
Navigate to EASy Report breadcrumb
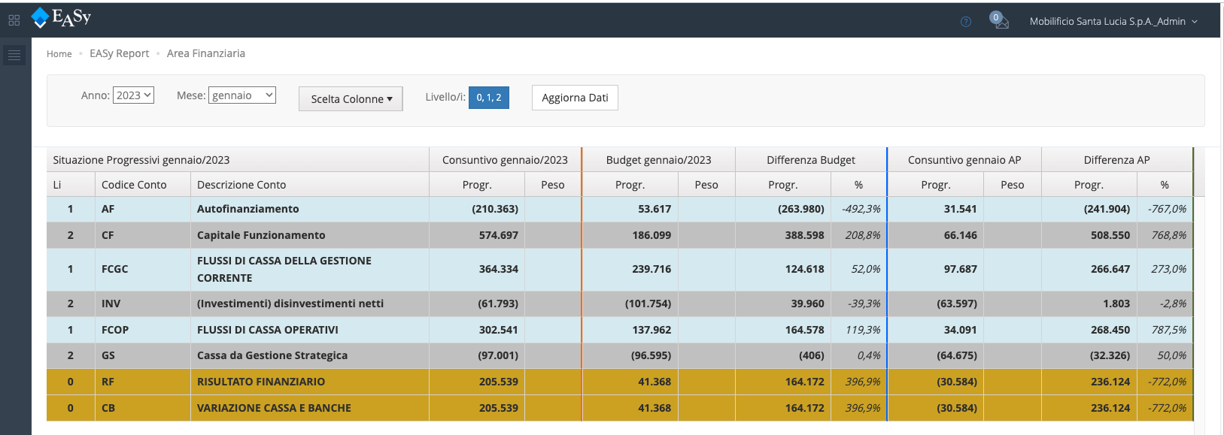119,53
